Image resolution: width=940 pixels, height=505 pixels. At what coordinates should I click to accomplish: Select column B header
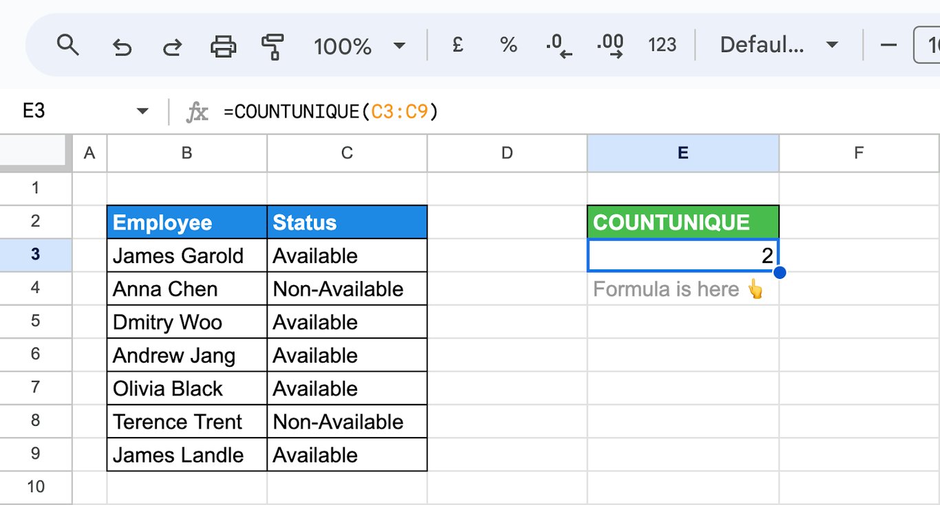(x=186, y=153)
